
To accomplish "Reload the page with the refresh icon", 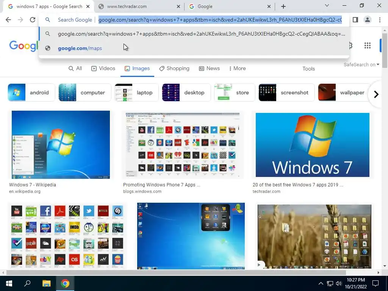I will [33, 20].
